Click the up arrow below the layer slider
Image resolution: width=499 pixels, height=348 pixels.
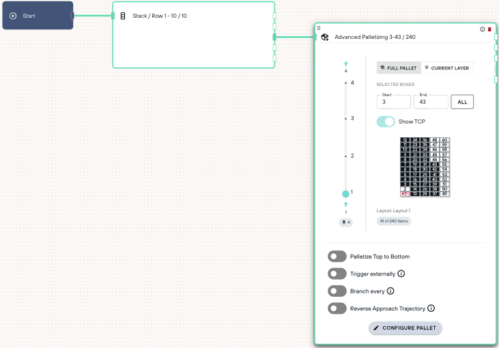click(346, 204)
